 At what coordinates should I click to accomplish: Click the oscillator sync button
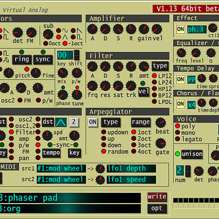pos(43,60)
